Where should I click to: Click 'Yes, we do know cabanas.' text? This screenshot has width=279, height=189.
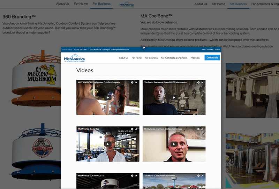tap(159, 22)
